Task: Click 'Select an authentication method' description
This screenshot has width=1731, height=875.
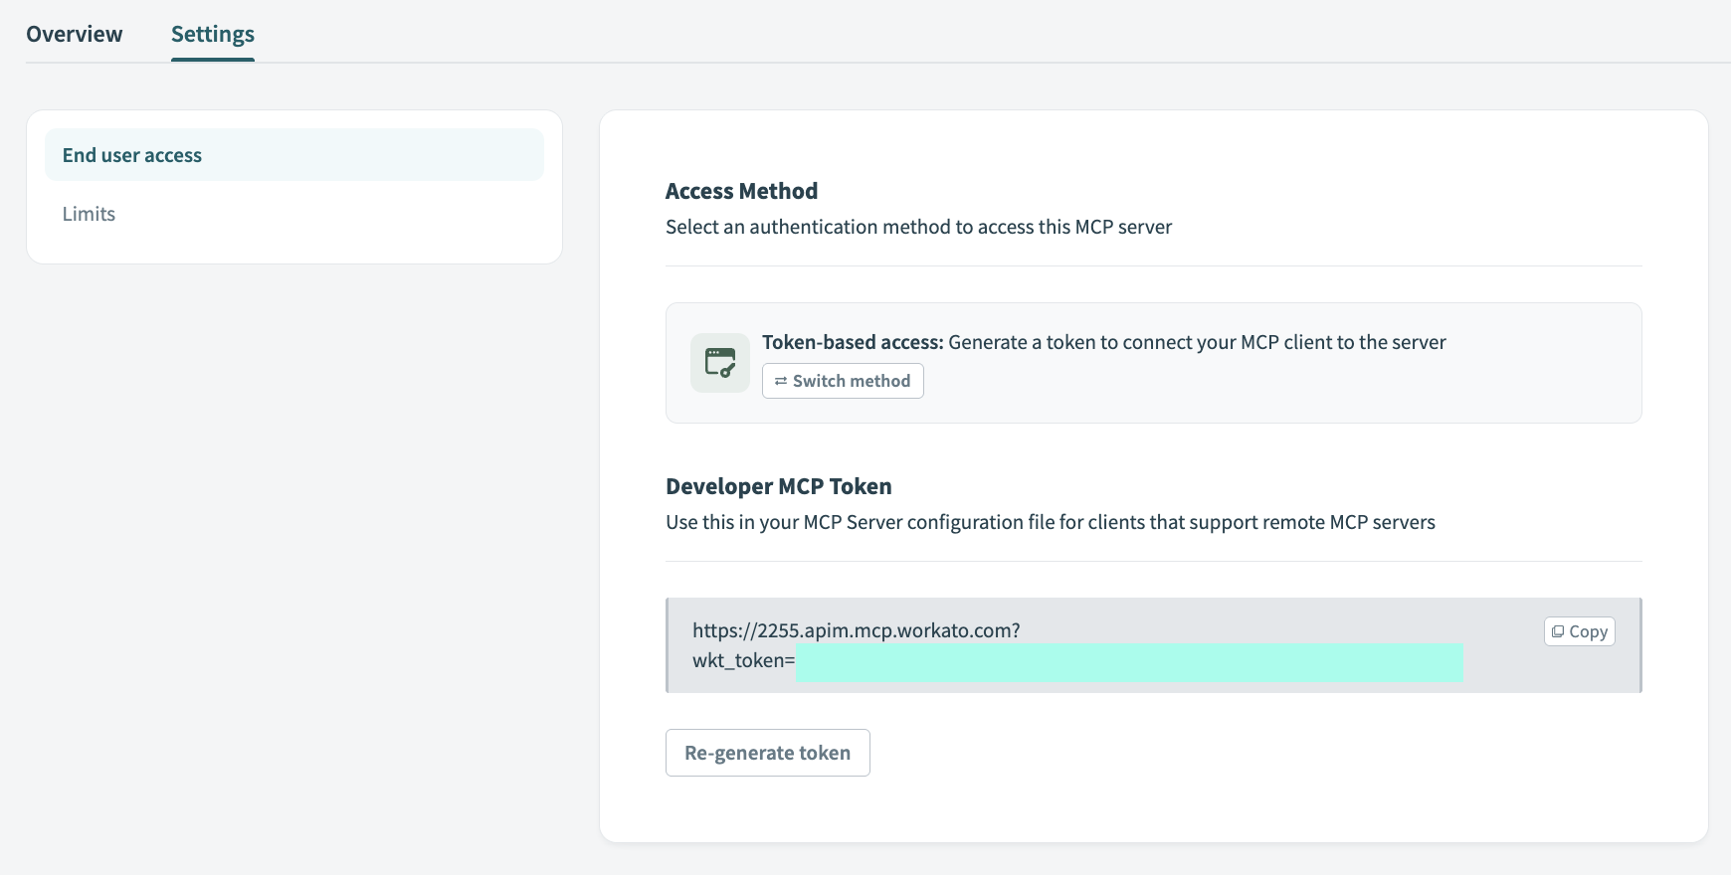Action: pyautogui.click(x=918, y=227)
